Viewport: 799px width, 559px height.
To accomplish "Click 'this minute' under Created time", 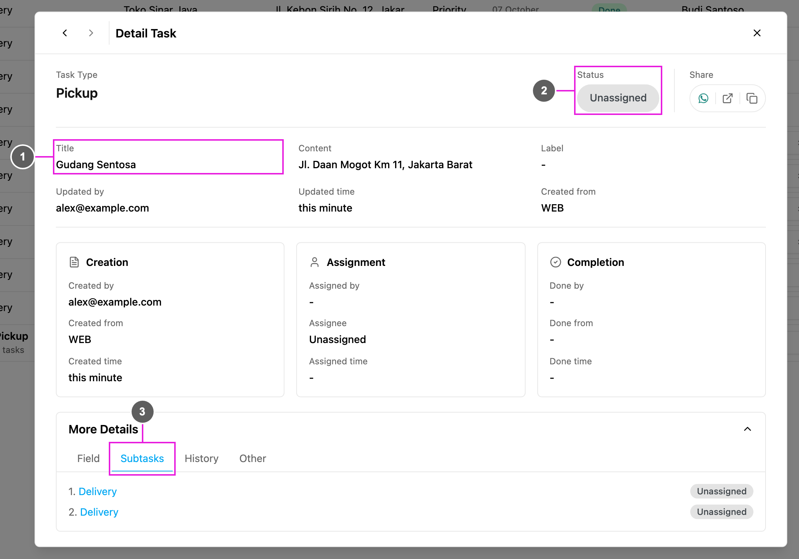I will click(x=95, y=378).
